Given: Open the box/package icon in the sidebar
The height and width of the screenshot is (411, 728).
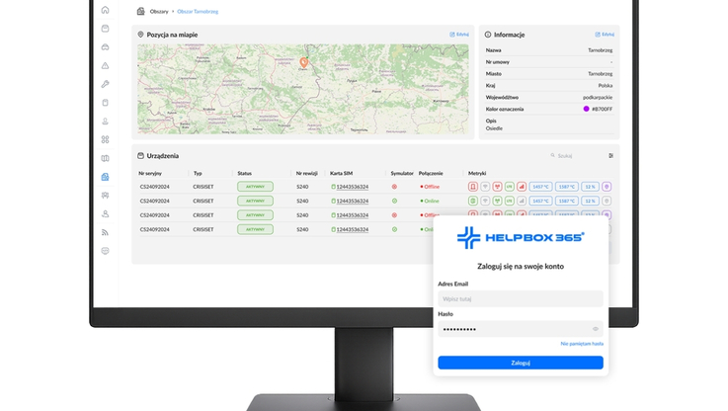Looking at the screenshot, I should [105, 29].
